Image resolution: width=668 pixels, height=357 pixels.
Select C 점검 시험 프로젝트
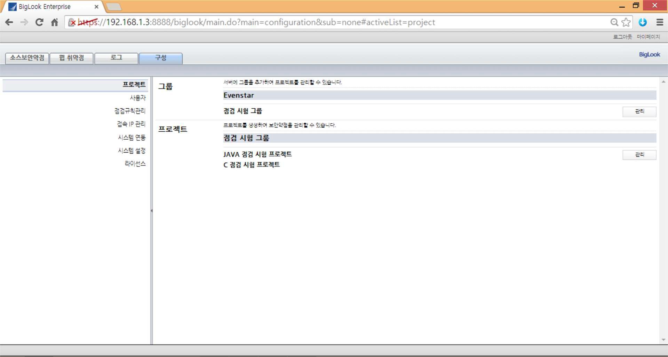[252, 165]
